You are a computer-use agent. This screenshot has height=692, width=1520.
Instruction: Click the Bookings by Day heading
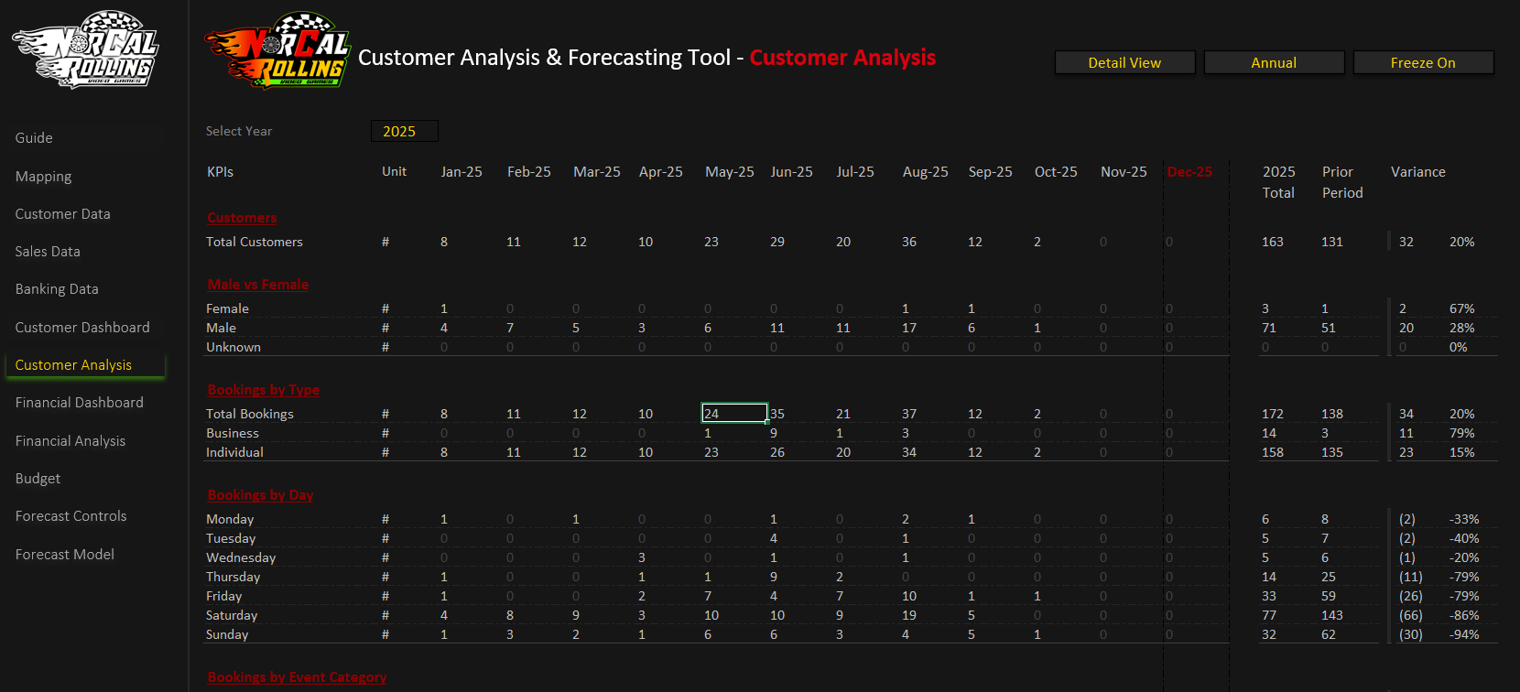260,495
